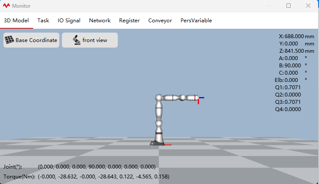Click the Torque values readout
The height and width of the screenshot is (184, 319).
coord(104,176)
